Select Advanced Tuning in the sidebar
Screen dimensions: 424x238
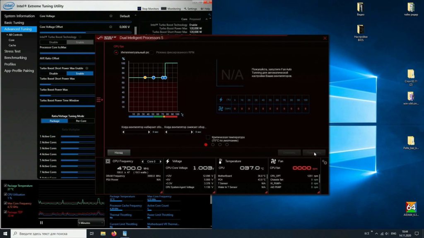tap(18, 29)
